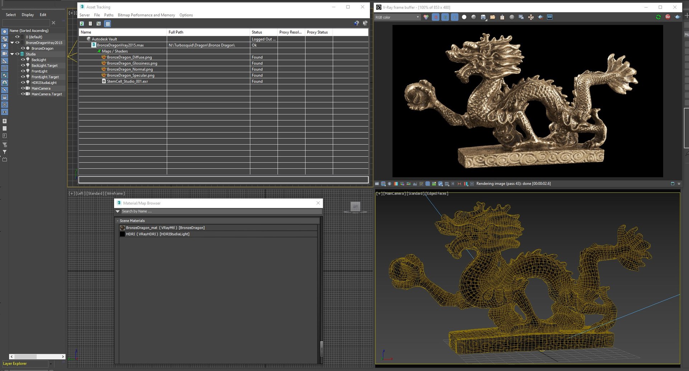Toggle shapes filter icon in Layer Explorer
Screen dimensions: 689x371
tap(5, 39)
